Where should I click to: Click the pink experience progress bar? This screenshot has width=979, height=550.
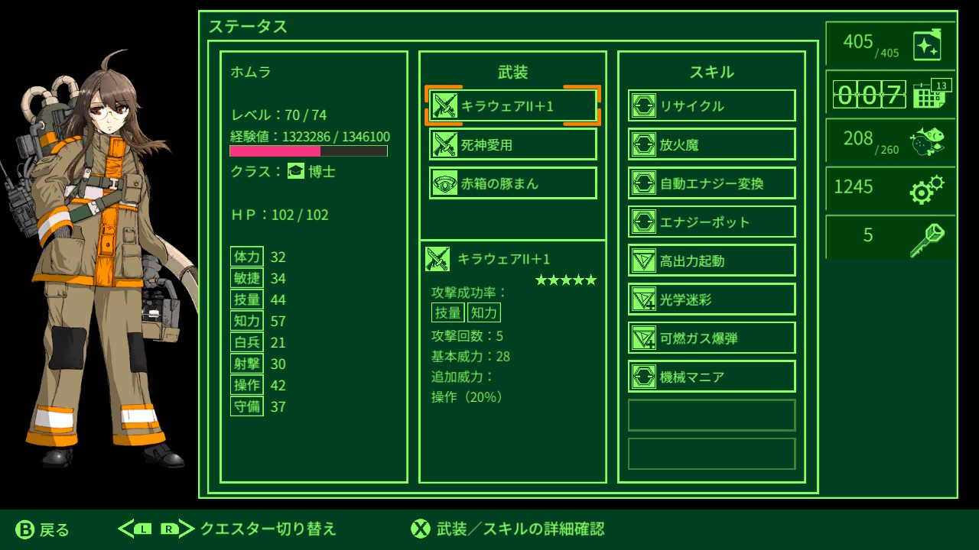pos(309,151)
